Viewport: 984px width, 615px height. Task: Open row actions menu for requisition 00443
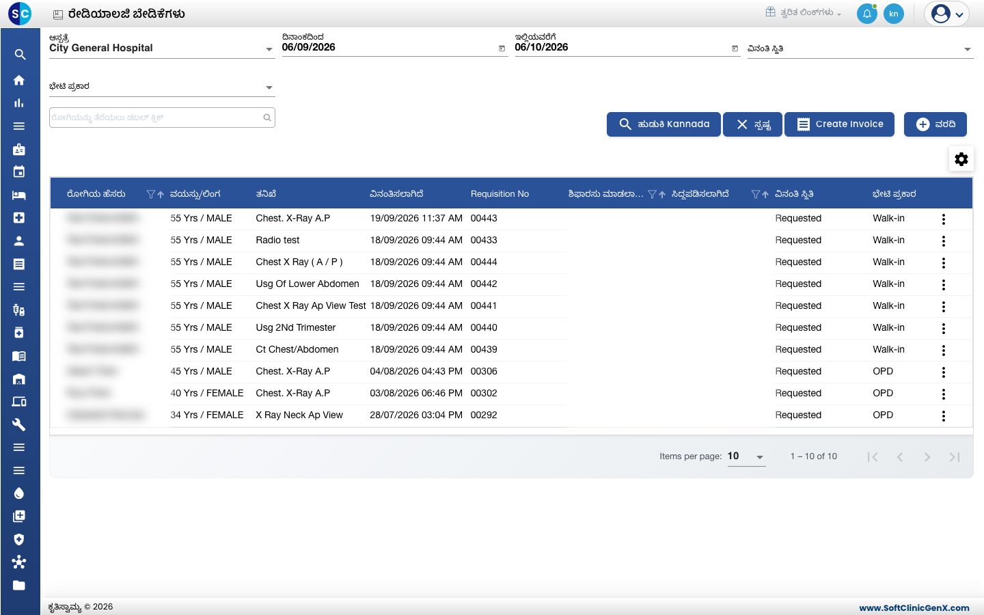coord(944,219)
